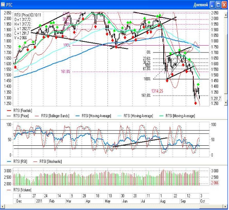229x210 pixels.
Task: Click the Oct month label on time axis
Action: (x=202, y=201)
